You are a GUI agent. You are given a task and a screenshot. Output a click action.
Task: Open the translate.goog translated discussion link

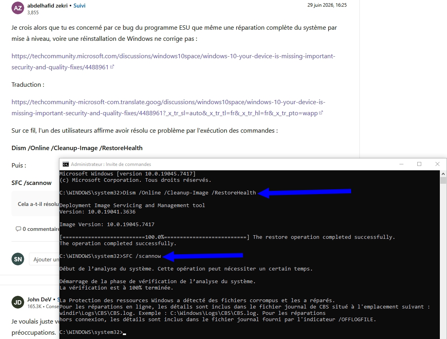pyautogui.click(x=168, y=107)
